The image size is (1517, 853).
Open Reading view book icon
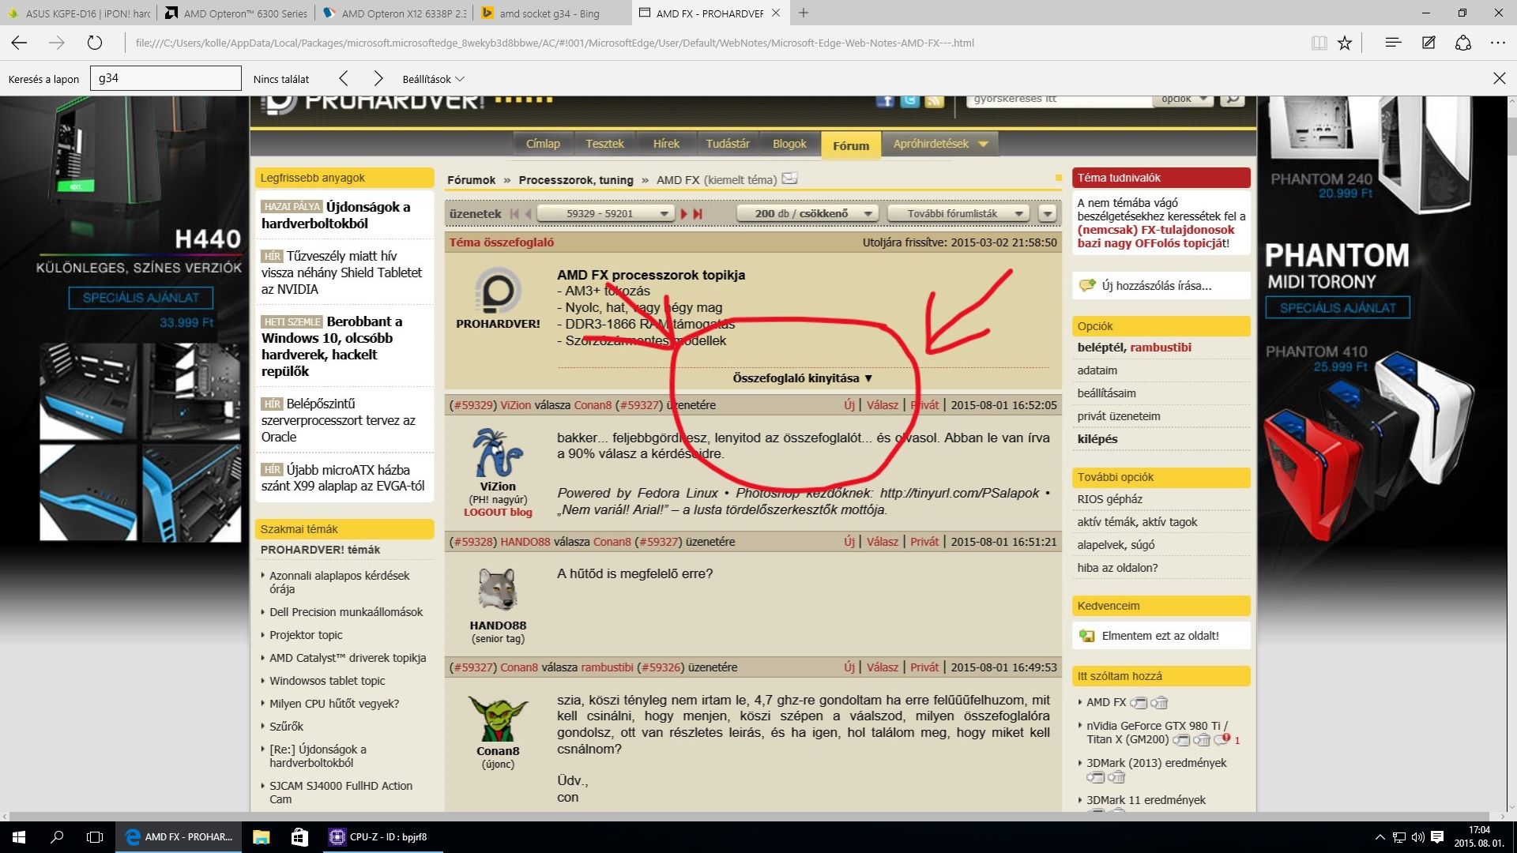pos(1319,43)
